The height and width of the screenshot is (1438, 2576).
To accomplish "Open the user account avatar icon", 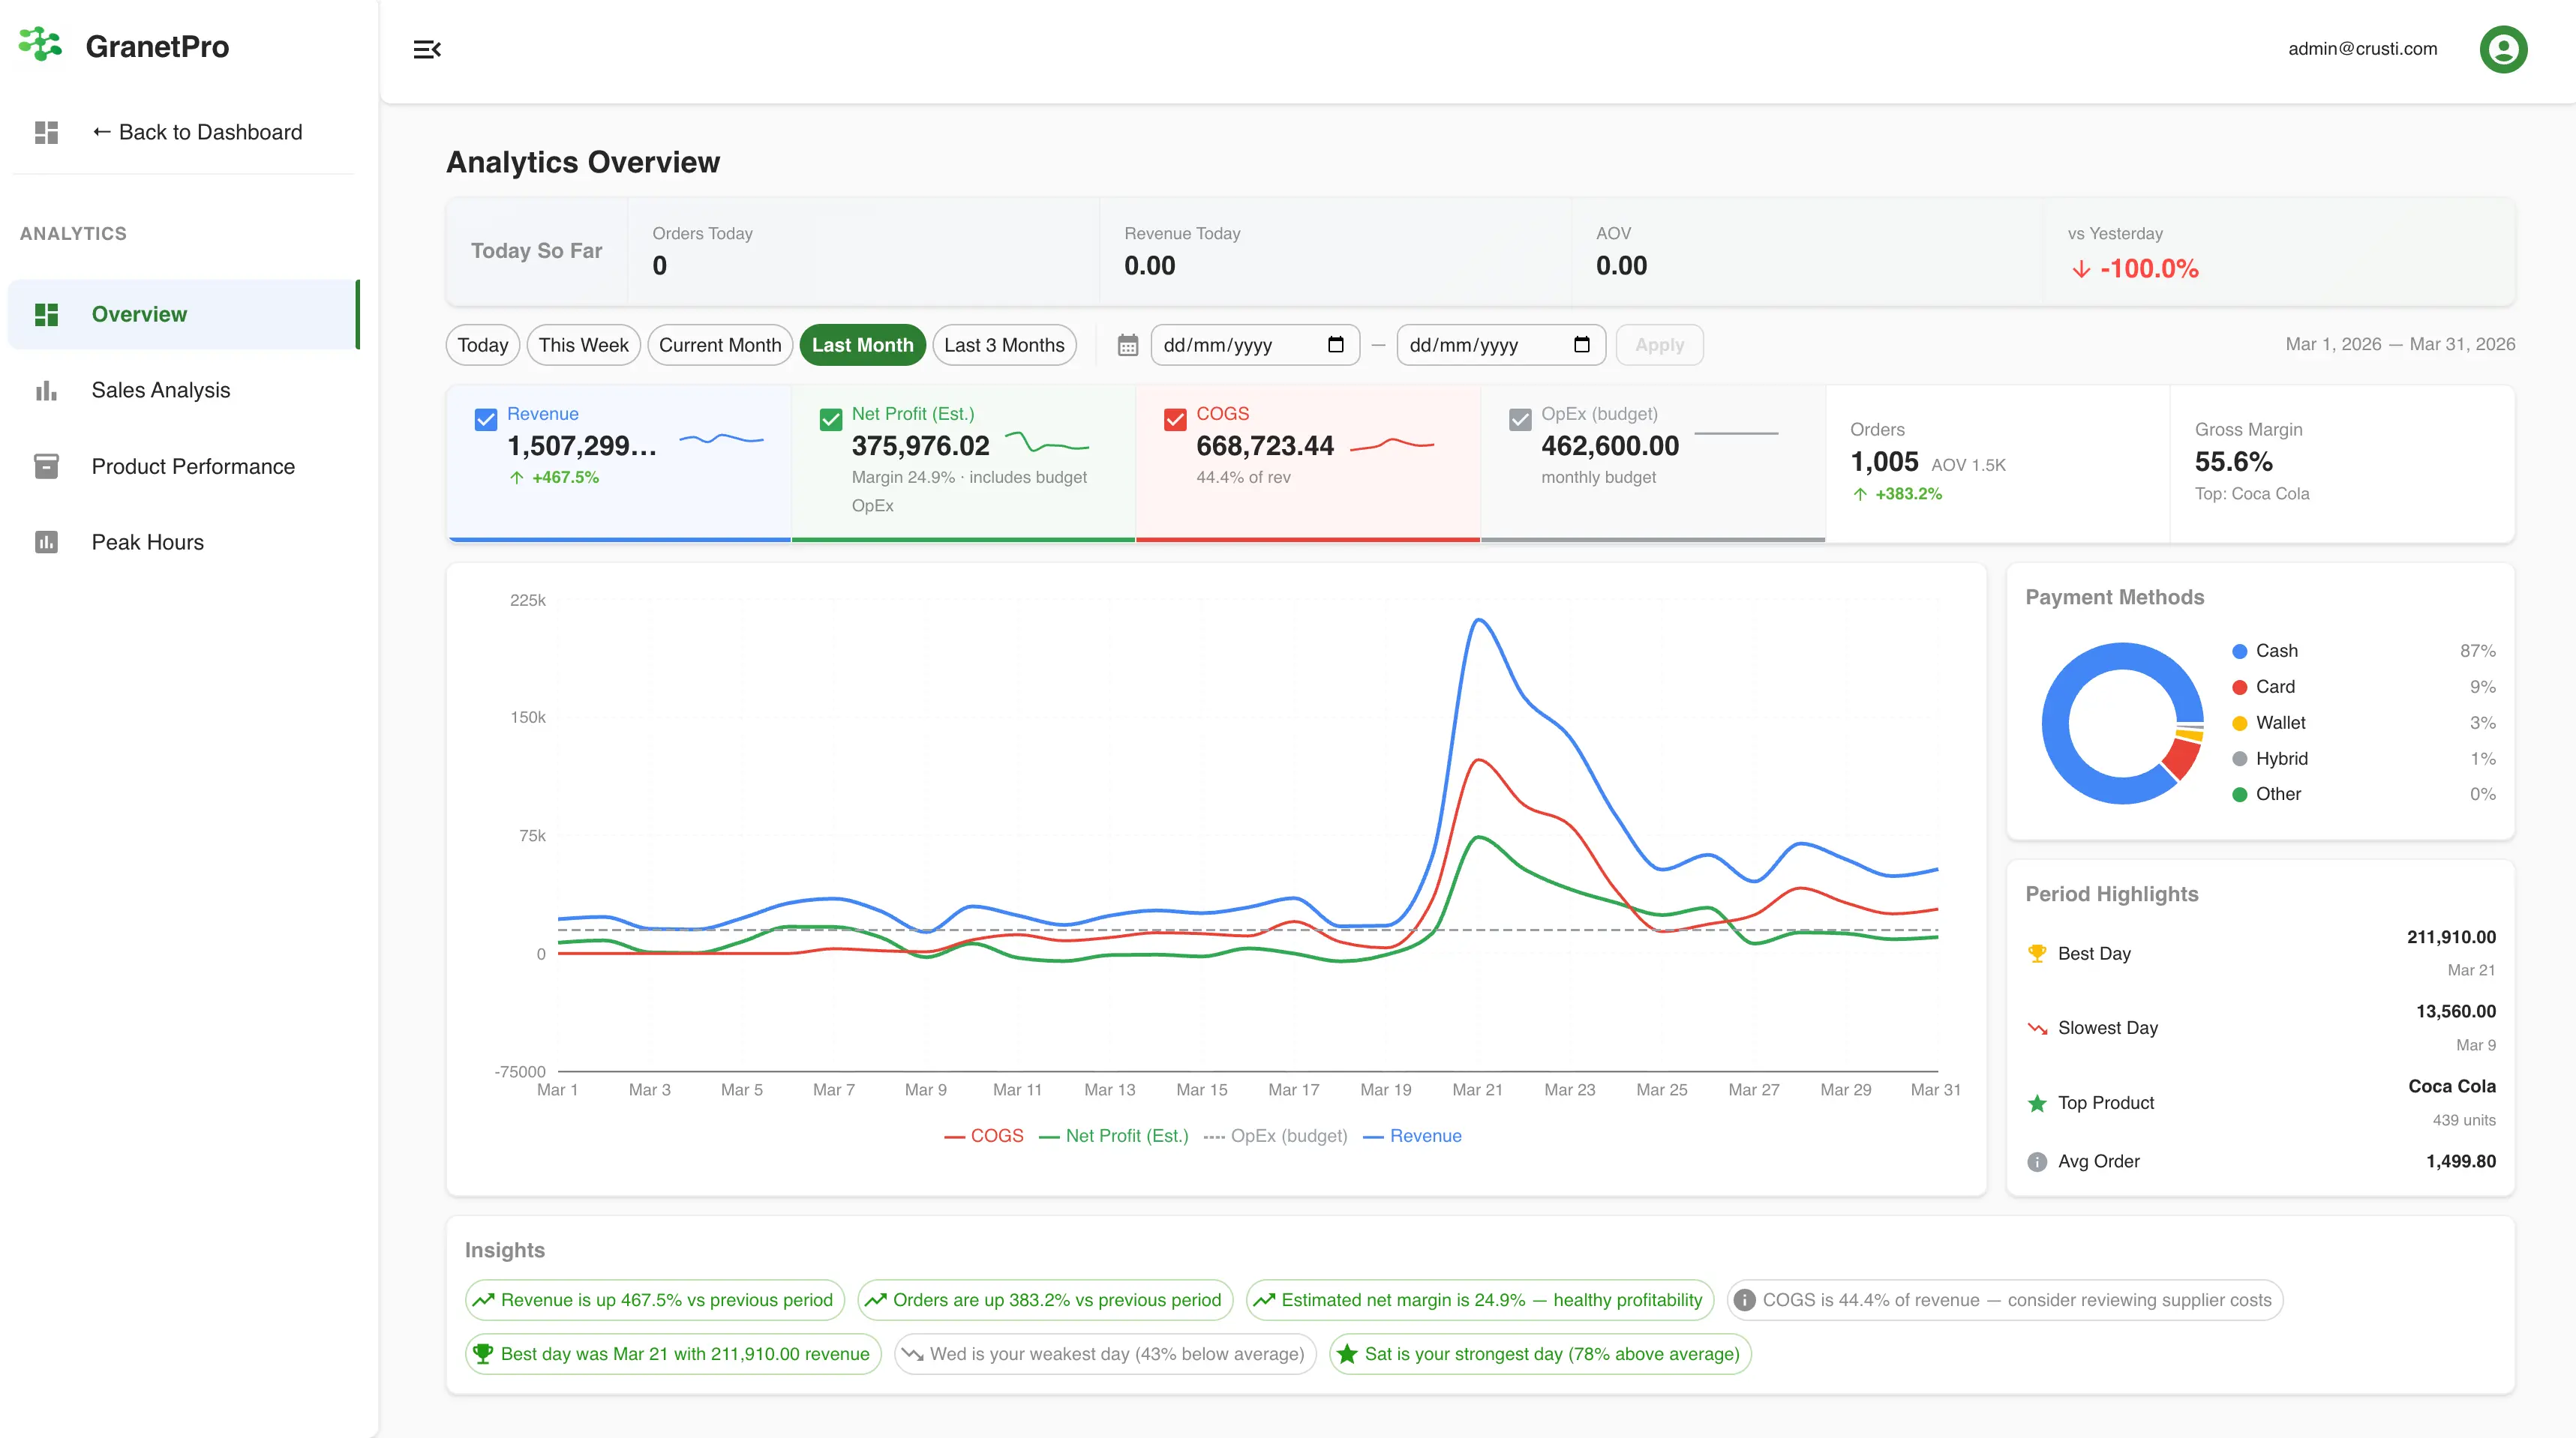I will tap(2503, 49).
